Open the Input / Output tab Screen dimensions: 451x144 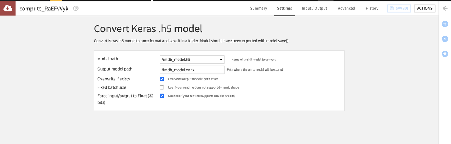point(315,8)
